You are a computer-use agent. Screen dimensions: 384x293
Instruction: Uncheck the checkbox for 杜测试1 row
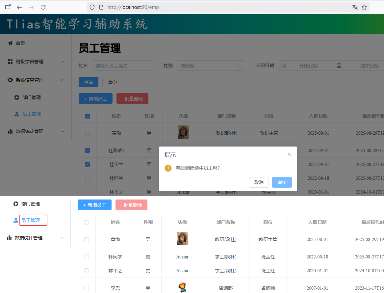[88, 150]
